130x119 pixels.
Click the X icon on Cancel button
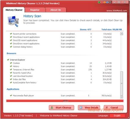pyautogui.click(x=107, y=107)
